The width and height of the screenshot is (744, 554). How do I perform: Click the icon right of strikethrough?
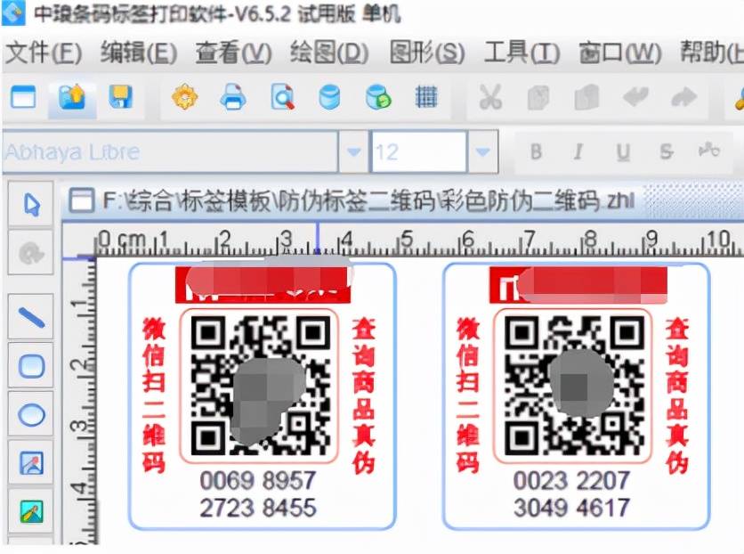[709, 151]
